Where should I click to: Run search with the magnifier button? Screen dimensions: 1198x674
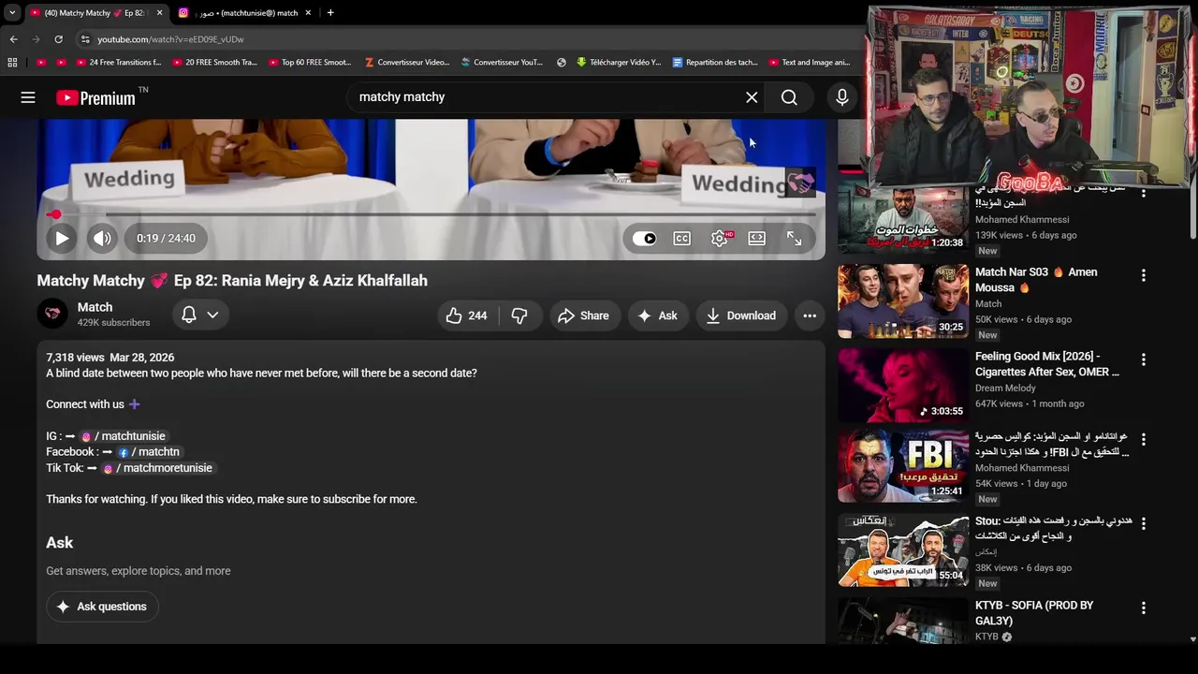pos(789,97)
